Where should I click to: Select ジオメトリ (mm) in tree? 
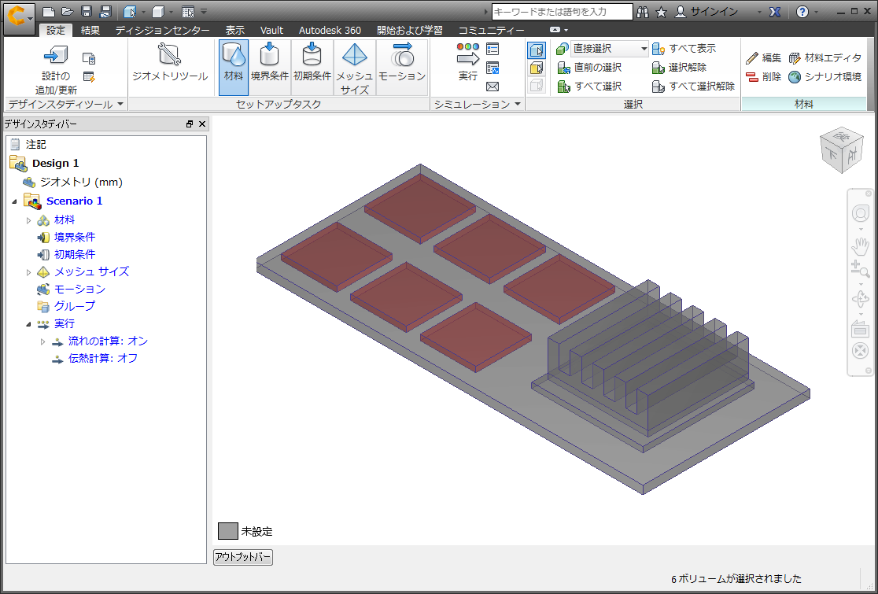click(x=81, y=182)
